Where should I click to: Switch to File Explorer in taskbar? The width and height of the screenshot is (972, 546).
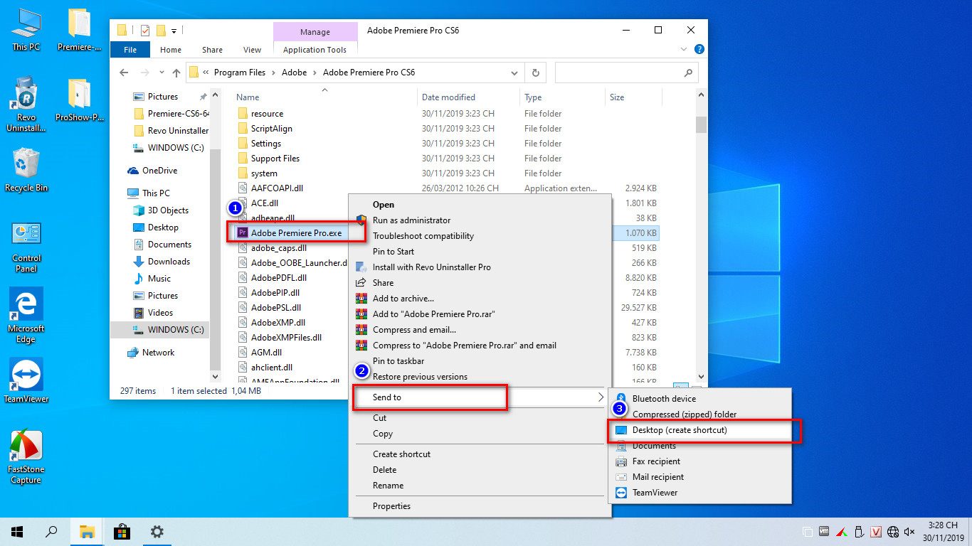(x=87, y=531)
